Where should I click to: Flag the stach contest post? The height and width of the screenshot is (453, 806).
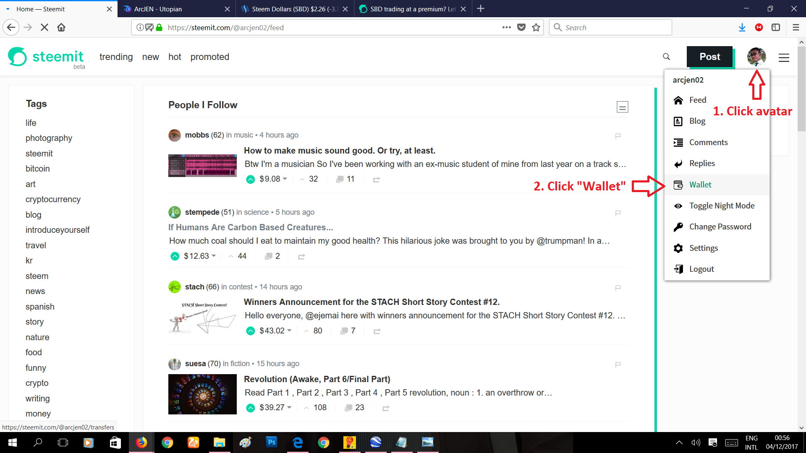618,288
